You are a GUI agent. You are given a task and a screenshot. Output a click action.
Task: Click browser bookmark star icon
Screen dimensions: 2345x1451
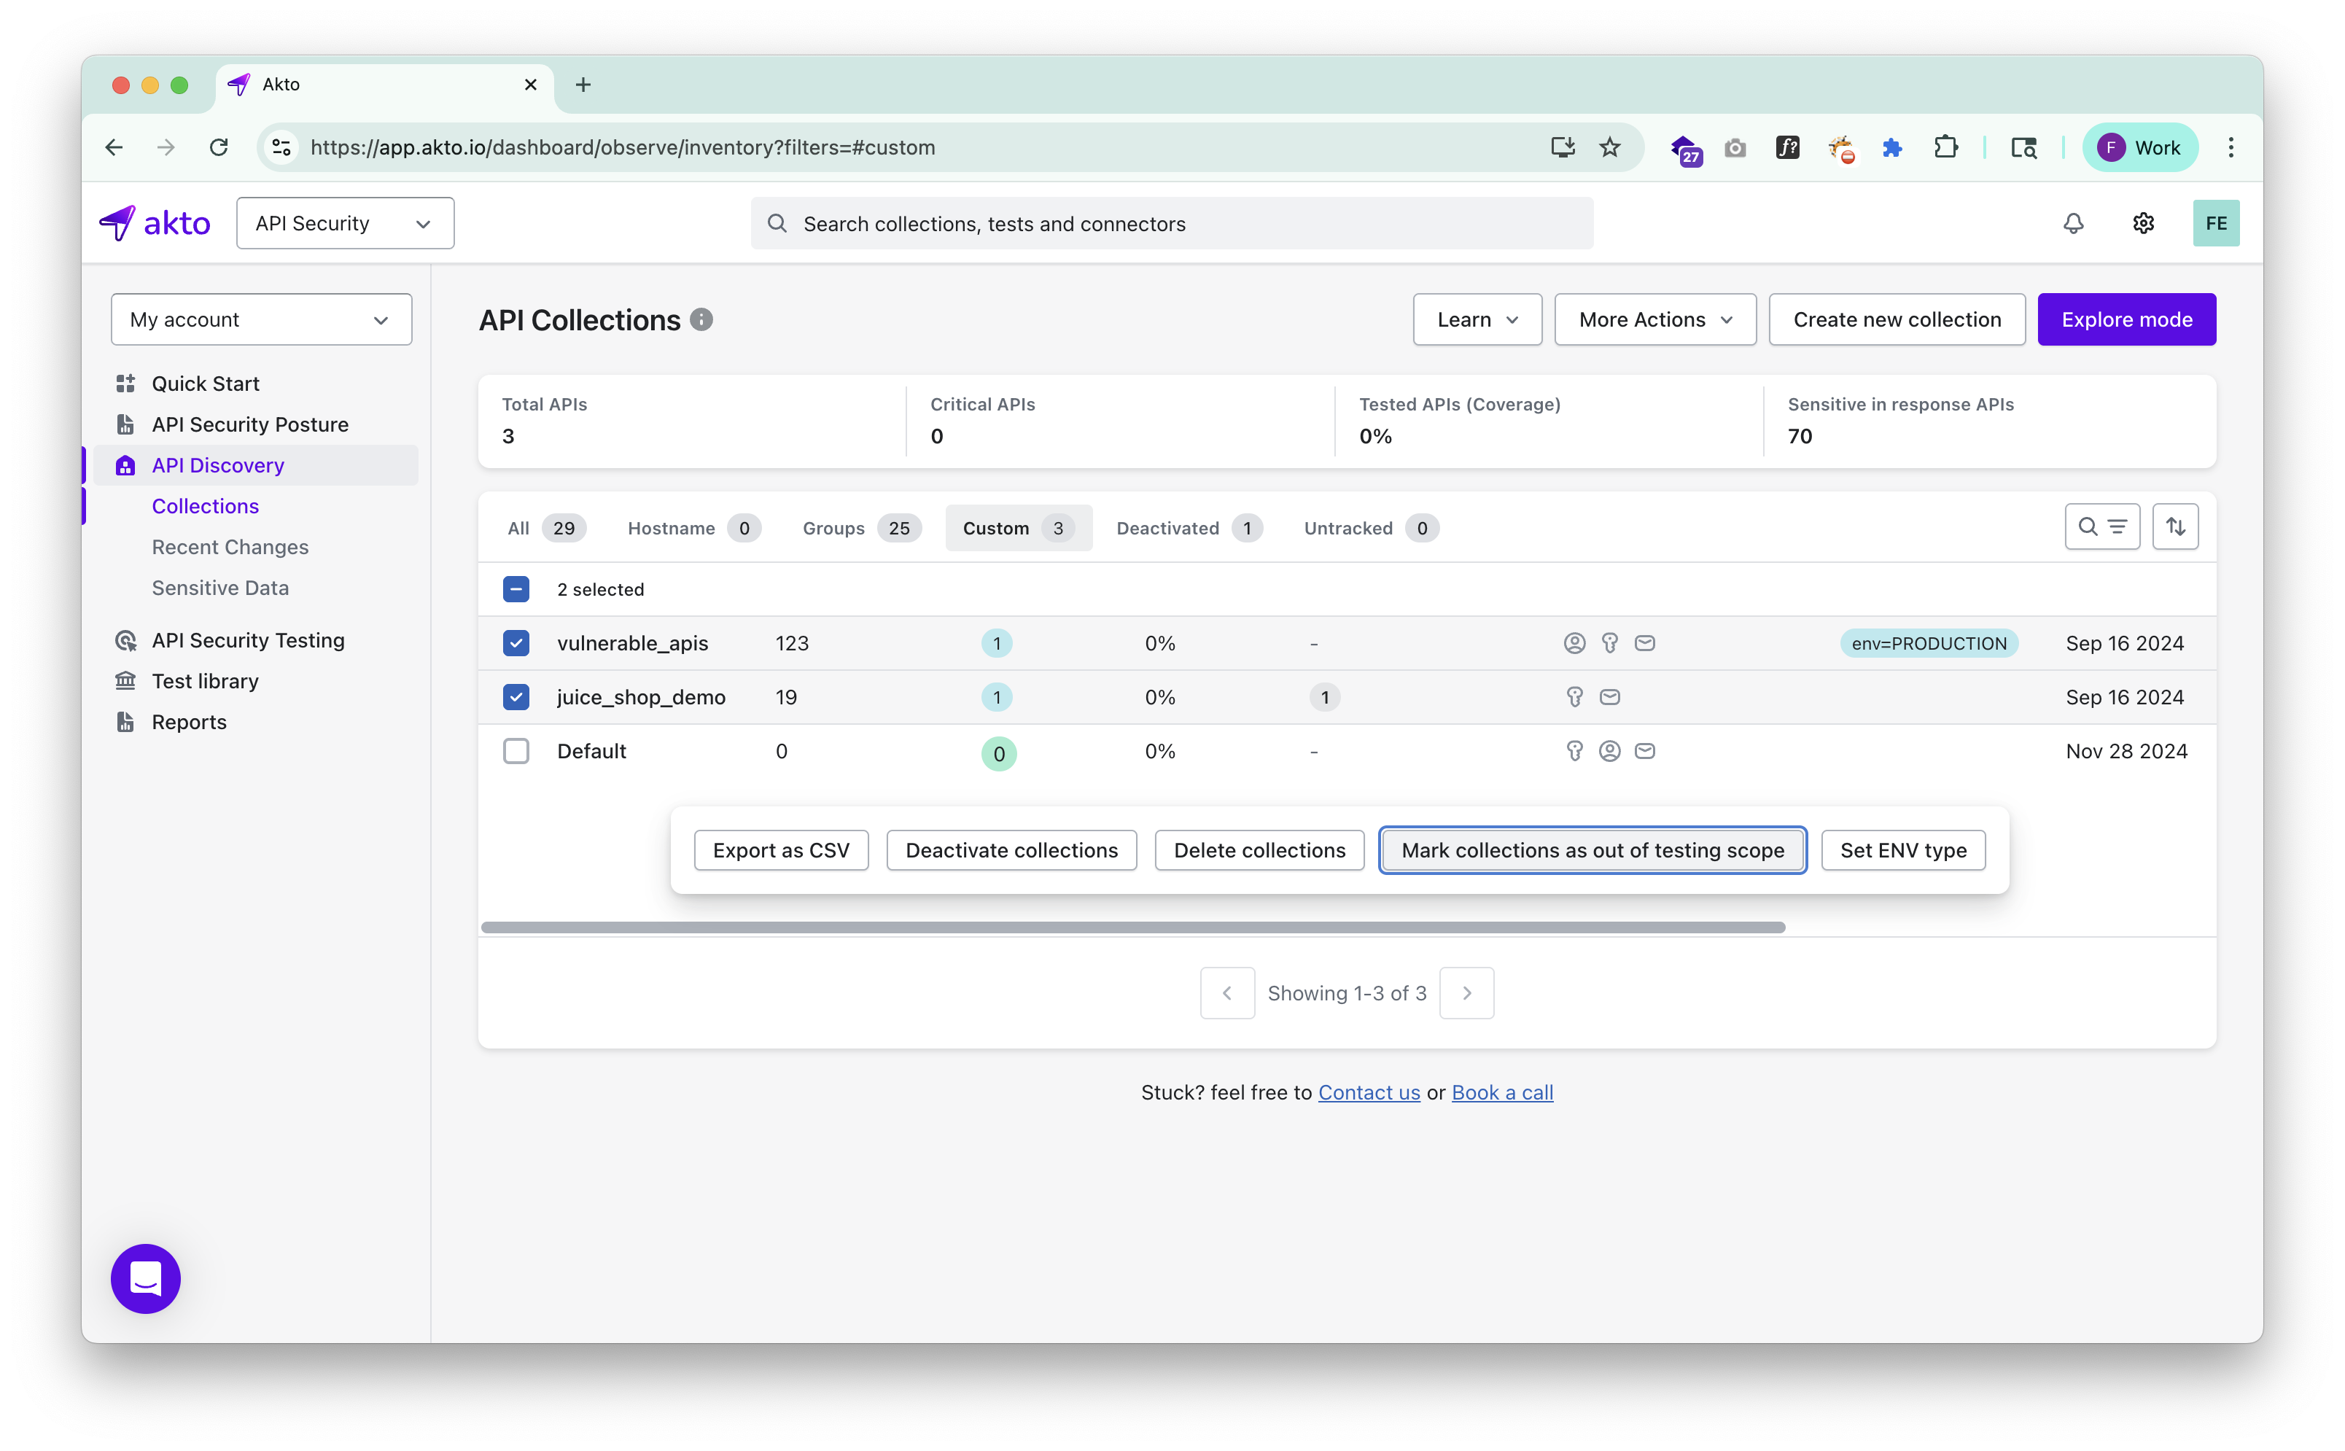(1609, 148)
